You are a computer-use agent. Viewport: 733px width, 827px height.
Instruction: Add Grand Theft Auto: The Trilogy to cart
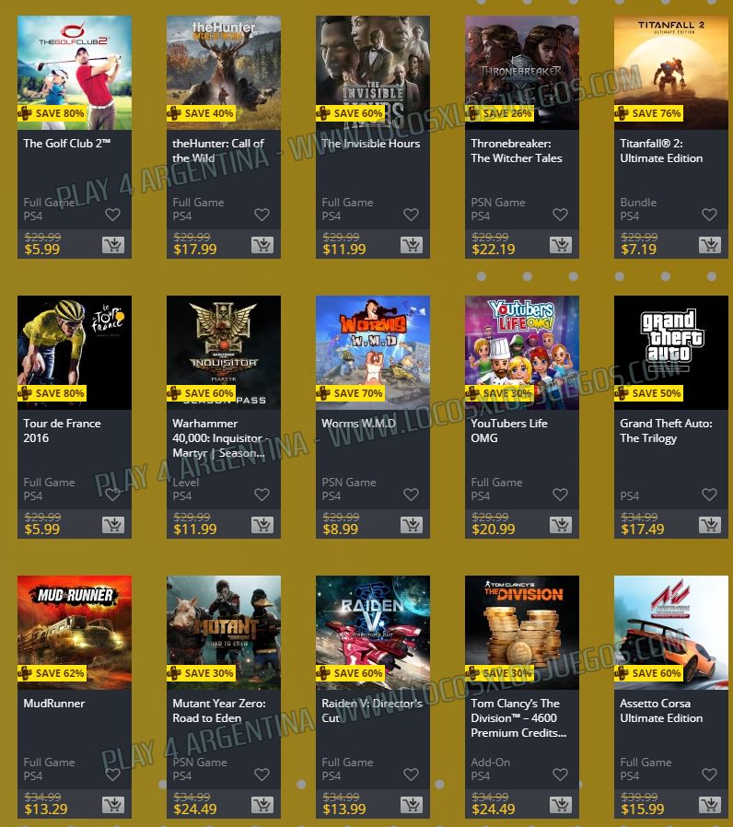[710, 525]
